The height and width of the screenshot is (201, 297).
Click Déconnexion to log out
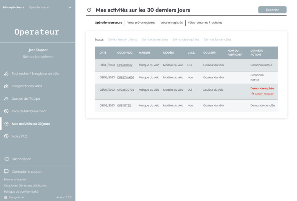click(x=21, y=159)
